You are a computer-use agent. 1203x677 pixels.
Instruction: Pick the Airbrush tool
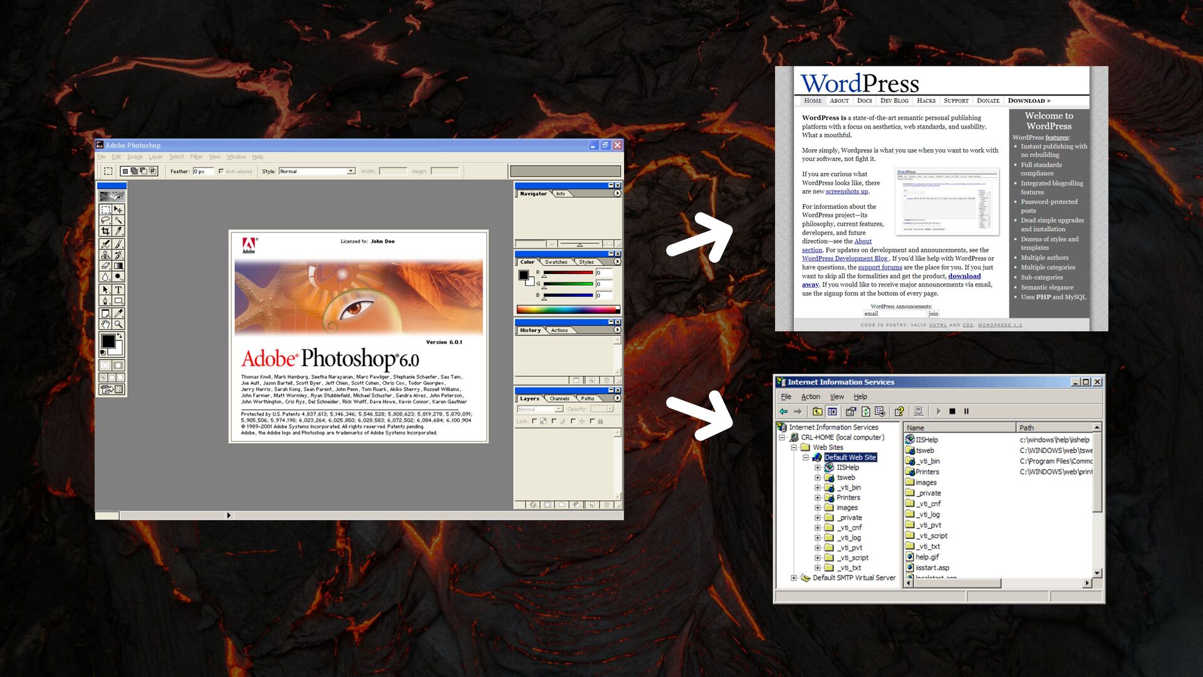point(106,244)
